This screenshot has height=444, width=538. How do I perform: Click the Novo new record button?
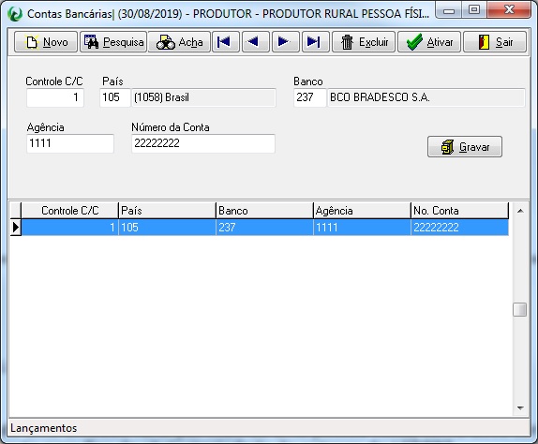(46, 42)
